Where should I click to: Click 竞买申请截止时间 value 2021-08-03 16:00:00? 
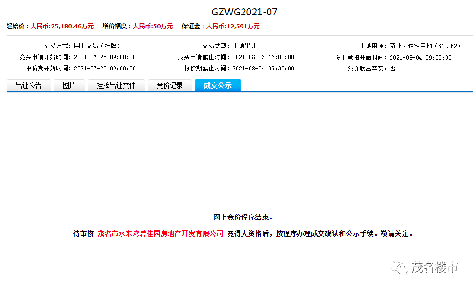click(264, 57)
